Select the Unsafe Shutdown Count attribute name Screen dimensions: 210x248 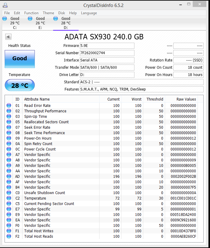[45, 193]
